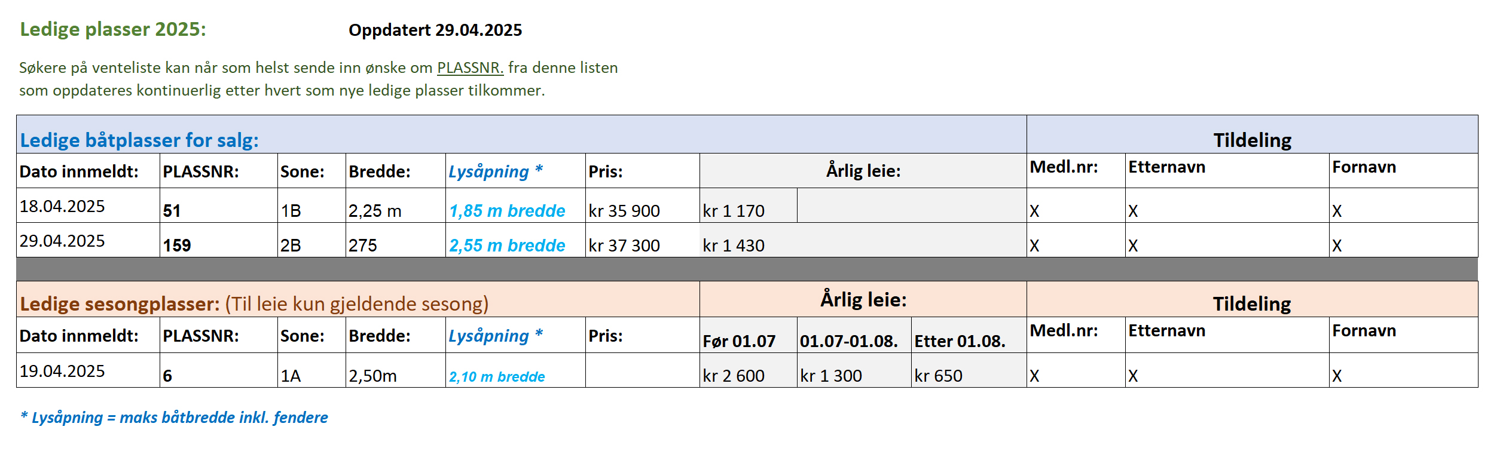The width and height of the screenshot is (1512, 451).
Task: Click the Lysåpning footnote about fendere
Action: click(174, 417)
